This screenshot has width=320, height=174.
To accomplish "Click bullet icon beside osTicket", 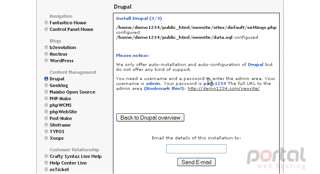I will coord(46,169).
